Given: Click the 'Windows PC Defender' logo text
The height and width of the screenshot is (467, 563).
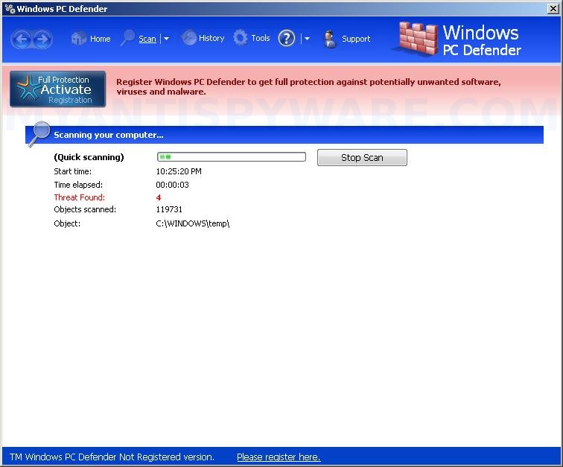Looking at the screenshot, I should click(482, 40).
